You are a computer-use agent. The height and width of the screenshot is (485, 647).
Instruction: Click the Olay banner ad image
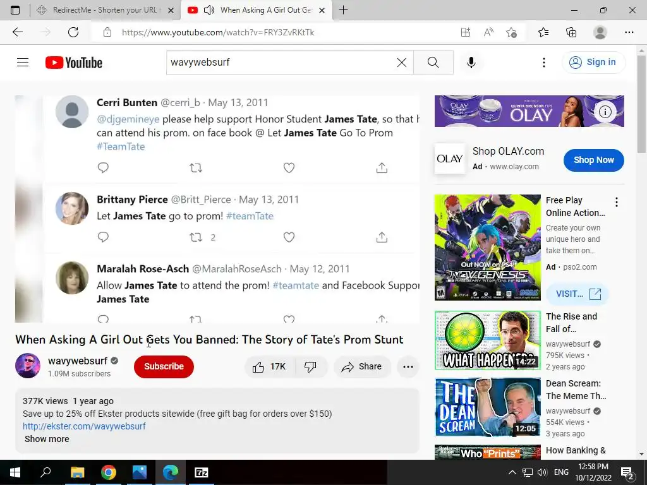pos(529,111)
